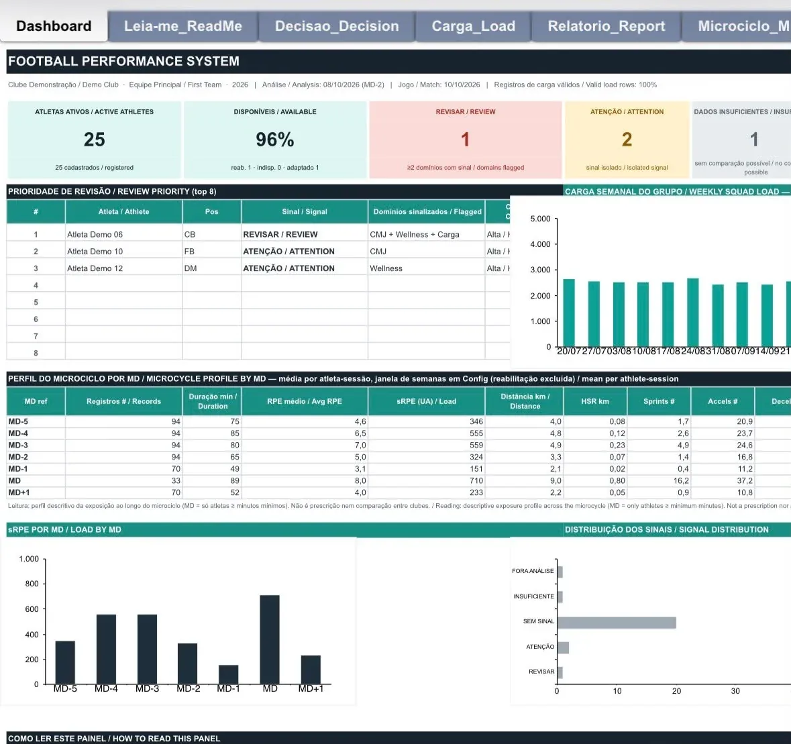The height and width of the screenshot is (744, 791).
Task: Select the MD+1 row label in table
Action: (x=36, y=492)
